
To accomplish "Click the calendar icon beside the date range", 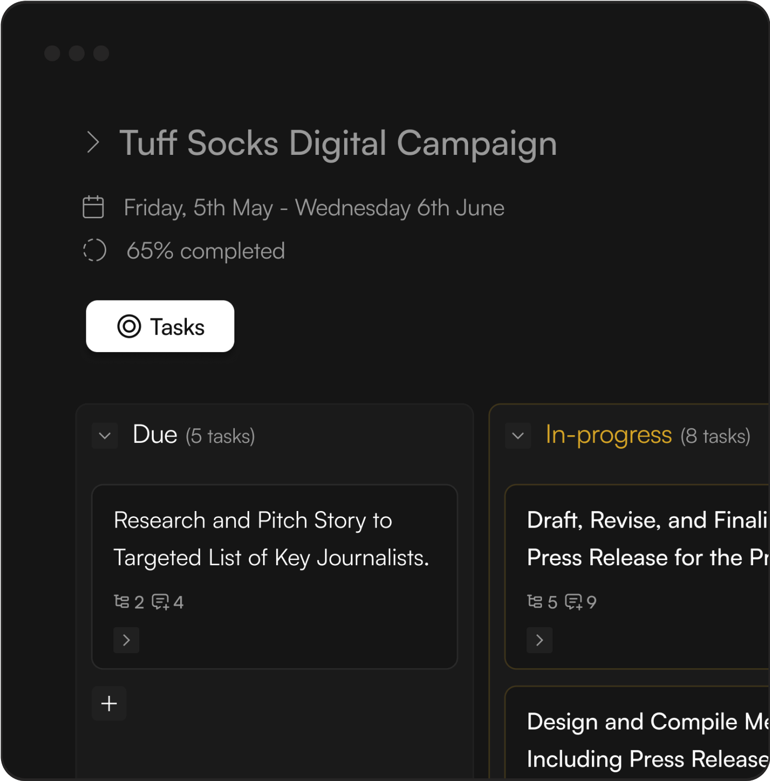I will coord(93,208).
